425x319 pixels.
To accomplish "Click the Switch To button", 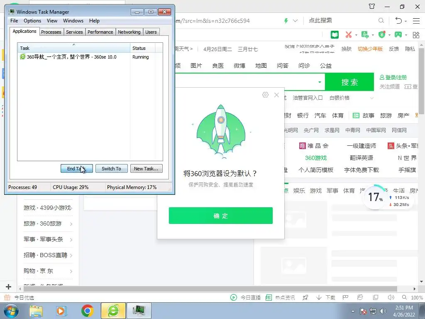I will pyautogui.click(x=111, y=169).
